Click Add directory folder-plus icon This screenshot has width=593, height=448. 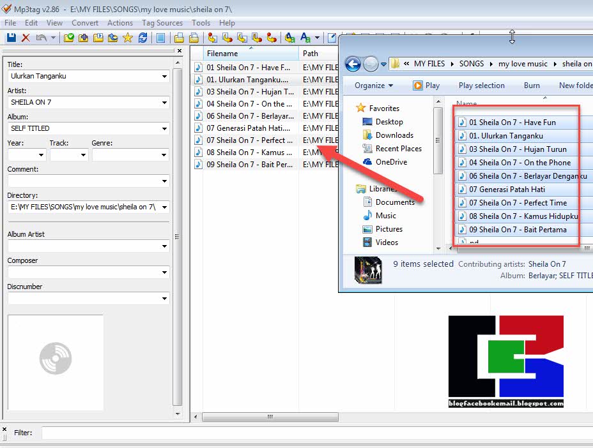tap(83, 38)
